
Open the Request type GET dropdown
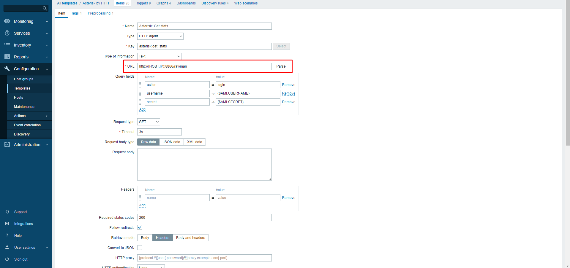(149, 122)
